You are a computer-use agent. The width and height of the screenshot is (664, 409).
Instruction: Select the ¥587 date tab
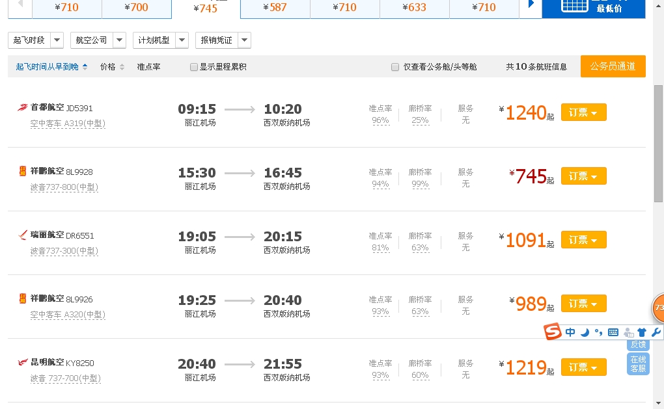[x=275, y=8]
